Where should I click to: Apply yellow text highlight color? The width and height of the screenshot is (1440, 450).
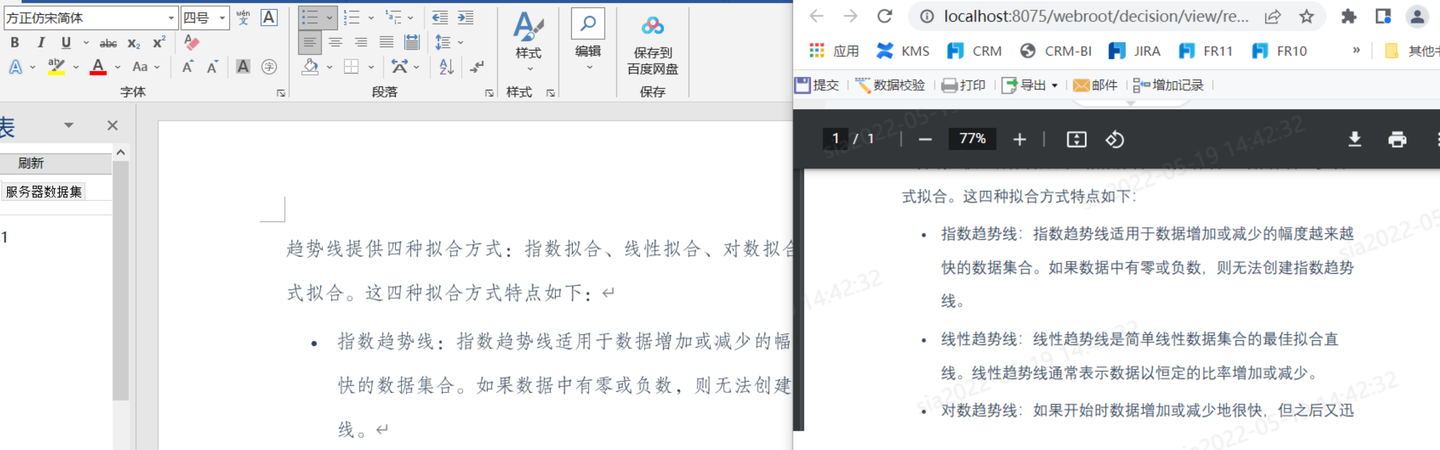[x=56, y=67]
